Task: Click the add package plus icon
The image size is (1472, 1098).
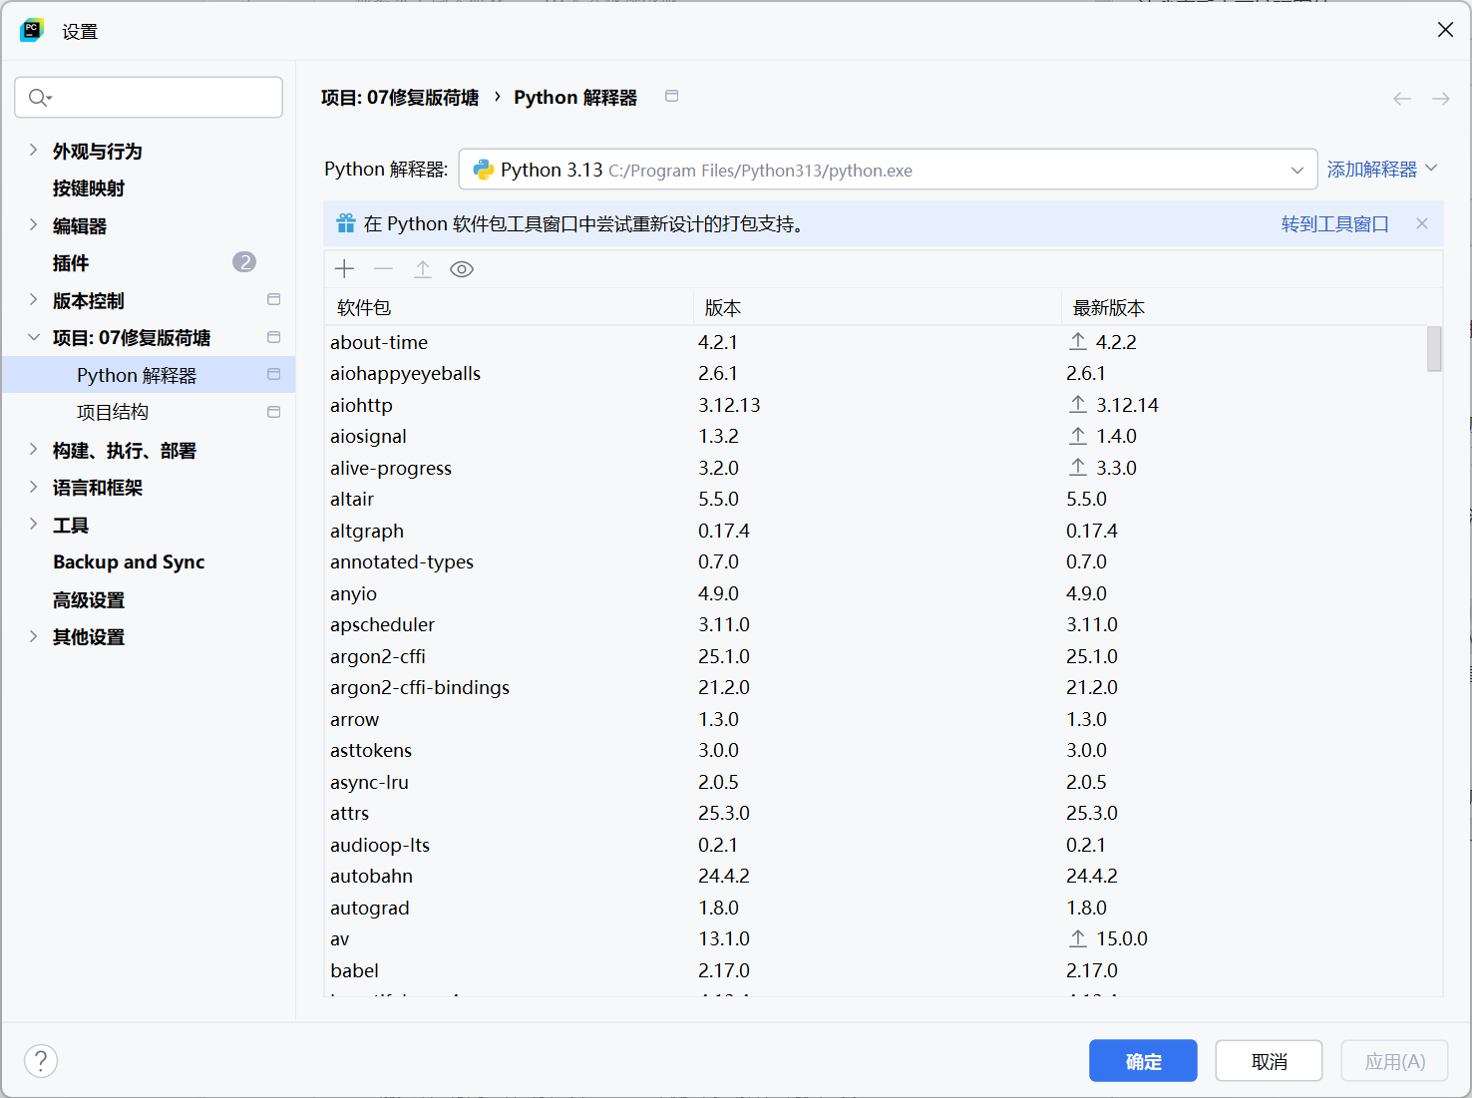Action: (345, 269)
